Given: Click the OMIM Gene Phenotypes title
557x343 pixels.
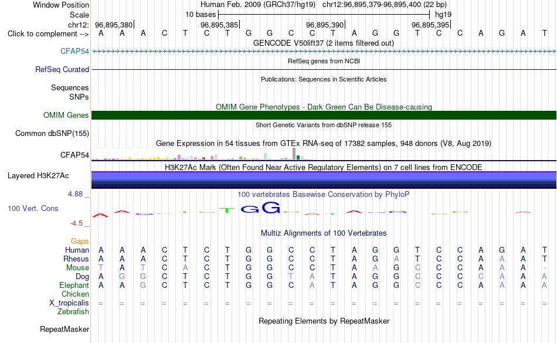Looking at the screenshot, I should 324,107.
